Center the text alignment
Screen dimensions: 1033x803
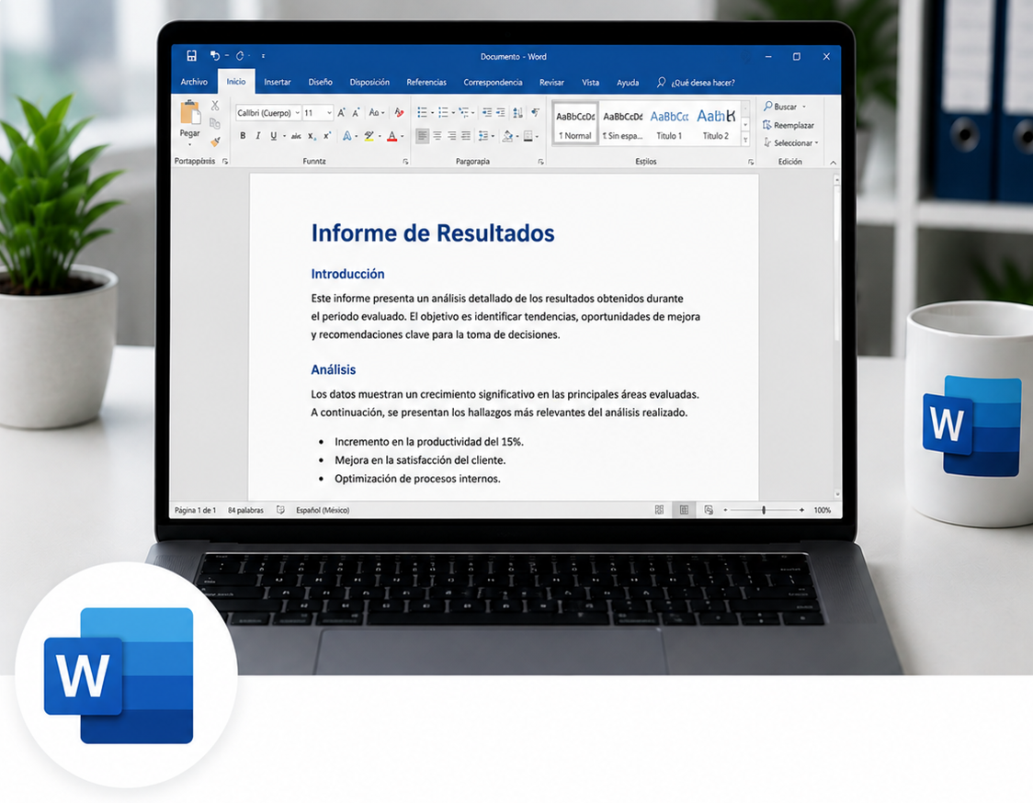click(x=437, y=136)
